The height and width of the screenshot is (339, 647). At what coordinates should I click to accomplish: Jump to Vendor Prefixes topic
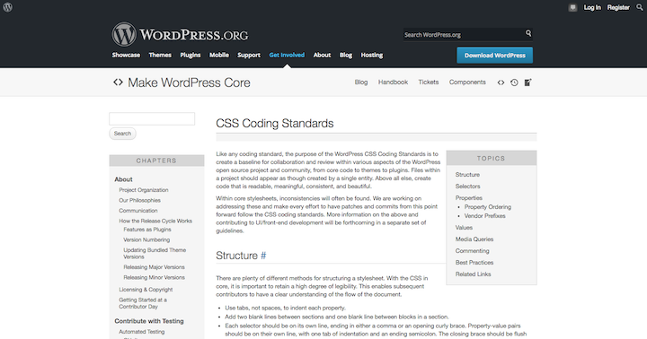485,216
